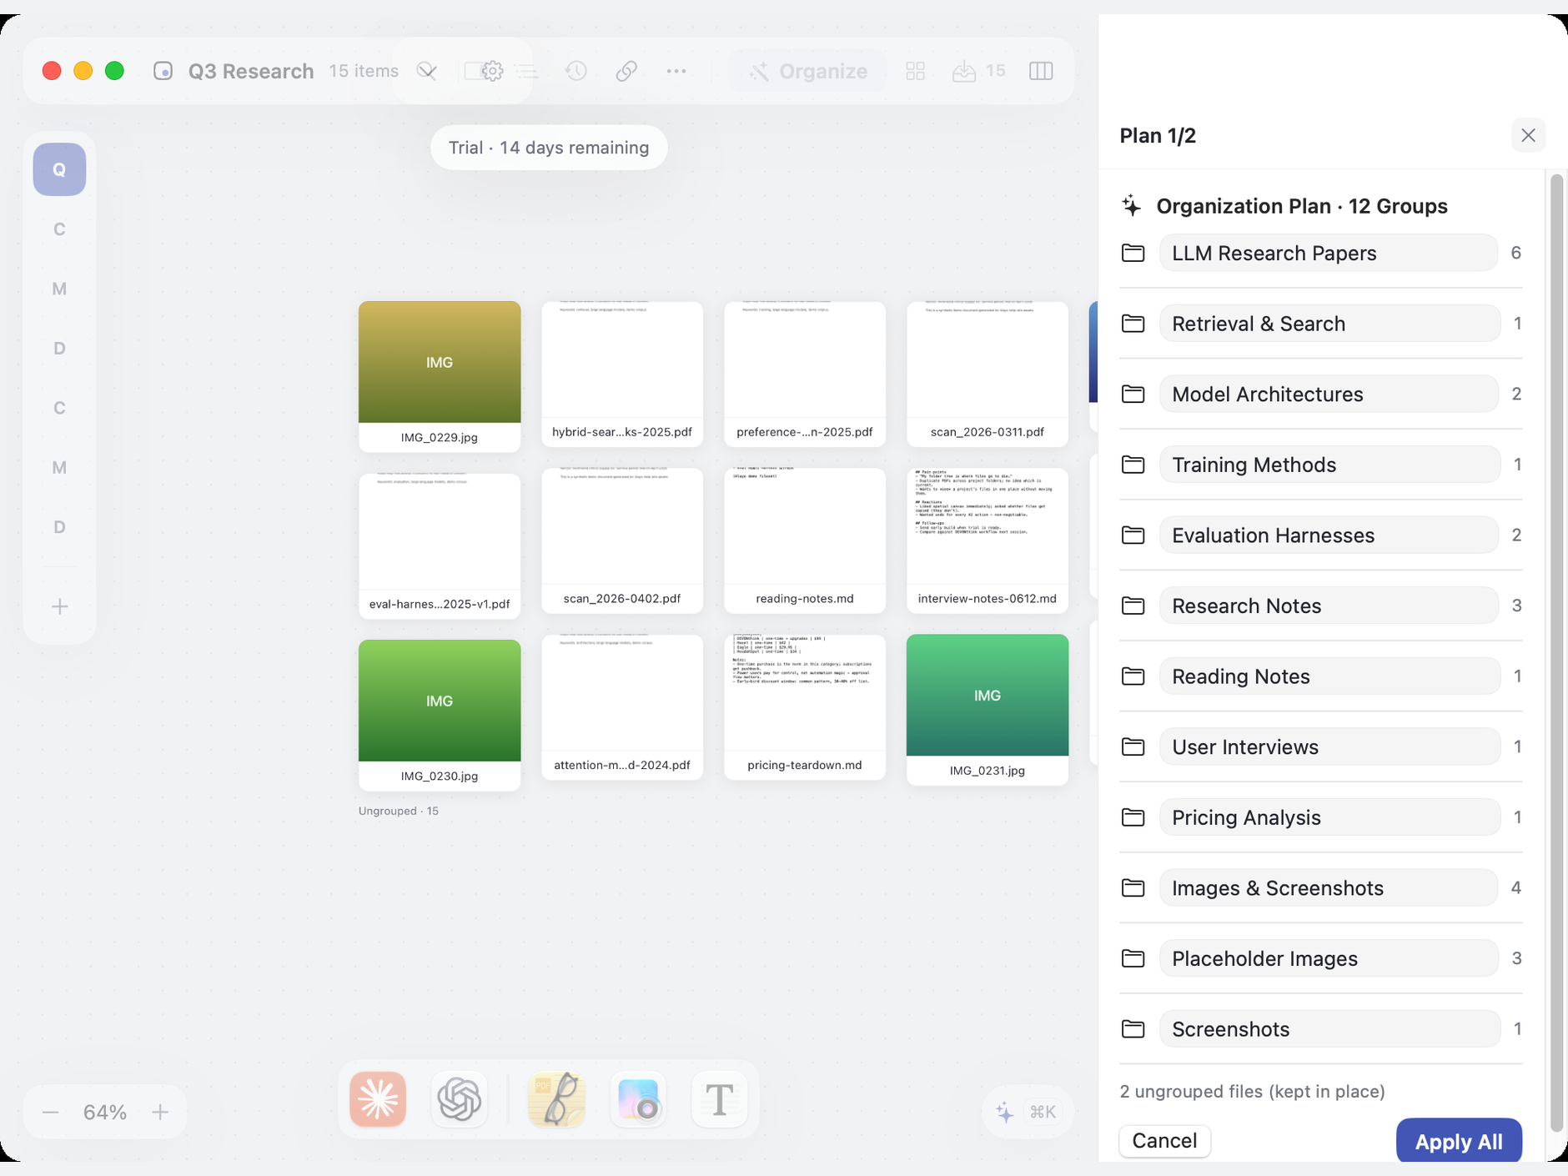
Task: Click the history clock icon in the toolbar
Action: click(x=576, y=71)
